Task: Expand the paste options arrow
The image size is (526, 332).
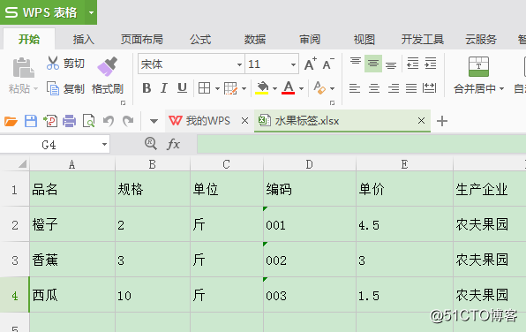Action: pos(35,89)
